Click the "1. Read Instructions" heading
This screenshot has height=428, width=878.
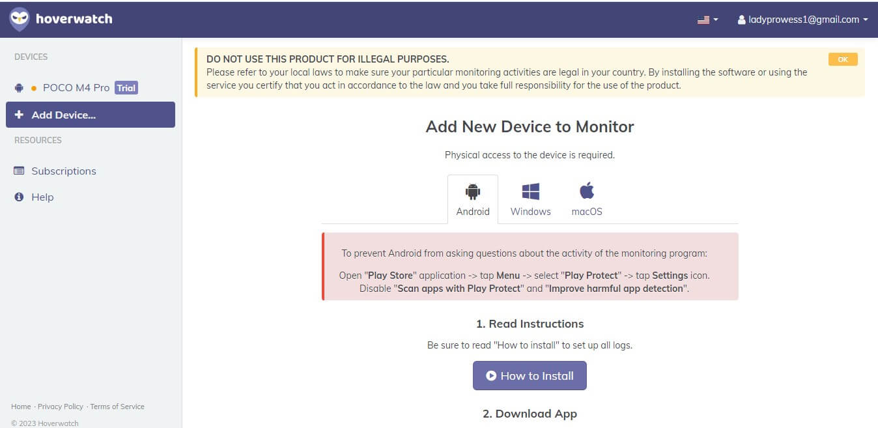[x=530, y=324]
